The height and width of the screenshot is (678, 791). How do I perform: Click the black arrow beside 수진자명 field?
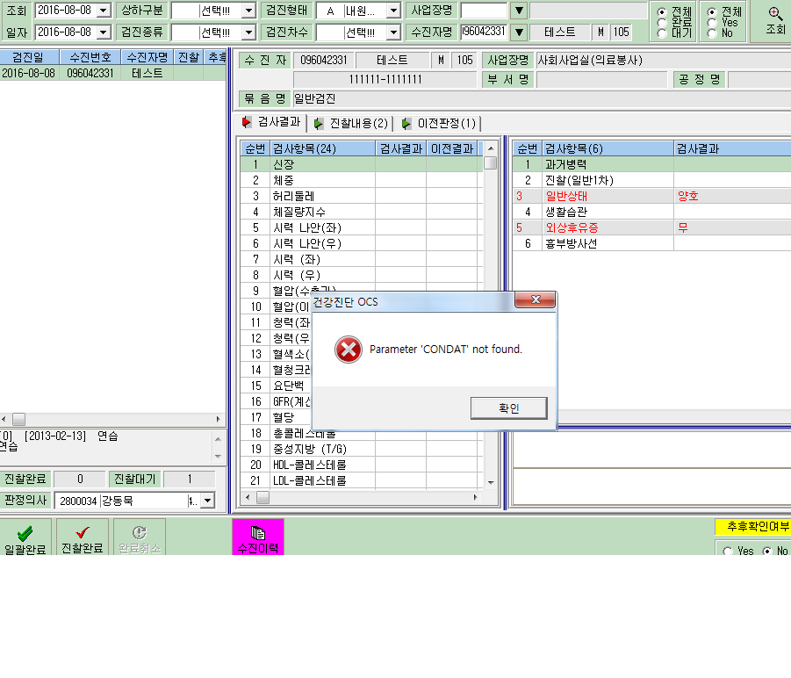pos(519,32)
